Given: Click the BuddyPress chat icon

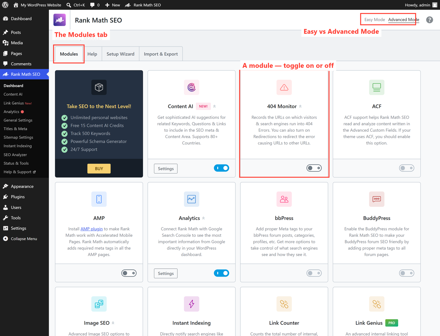Looking at the screenshot, I should click(x=377, y=199).
